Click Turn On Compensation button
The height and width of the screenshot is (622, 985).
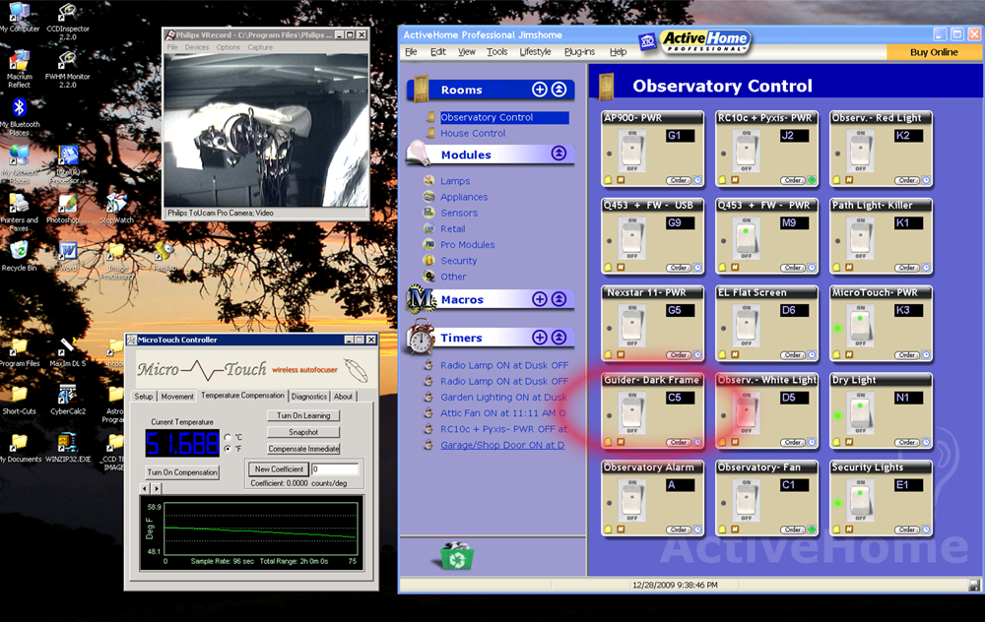pyautogui.click(x=182, y=472)
